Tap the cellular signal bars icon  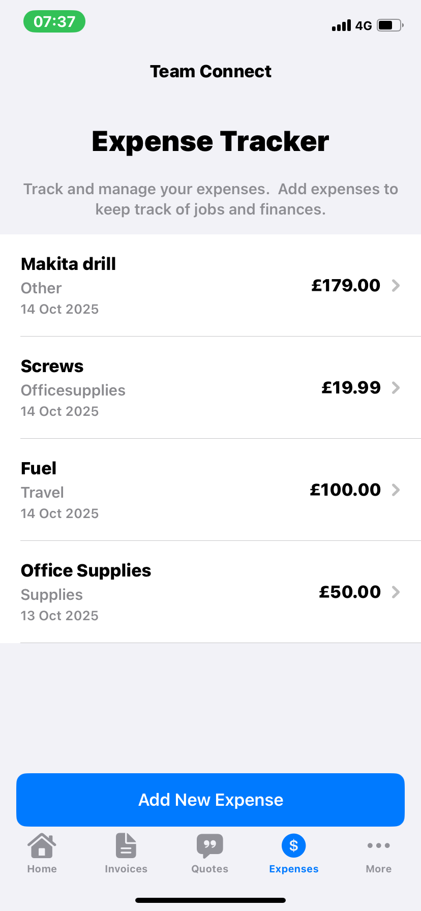[341, 25]
